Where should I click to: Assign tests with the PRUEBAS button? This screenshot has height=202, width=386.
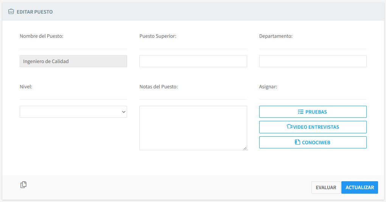pos(313,112)
